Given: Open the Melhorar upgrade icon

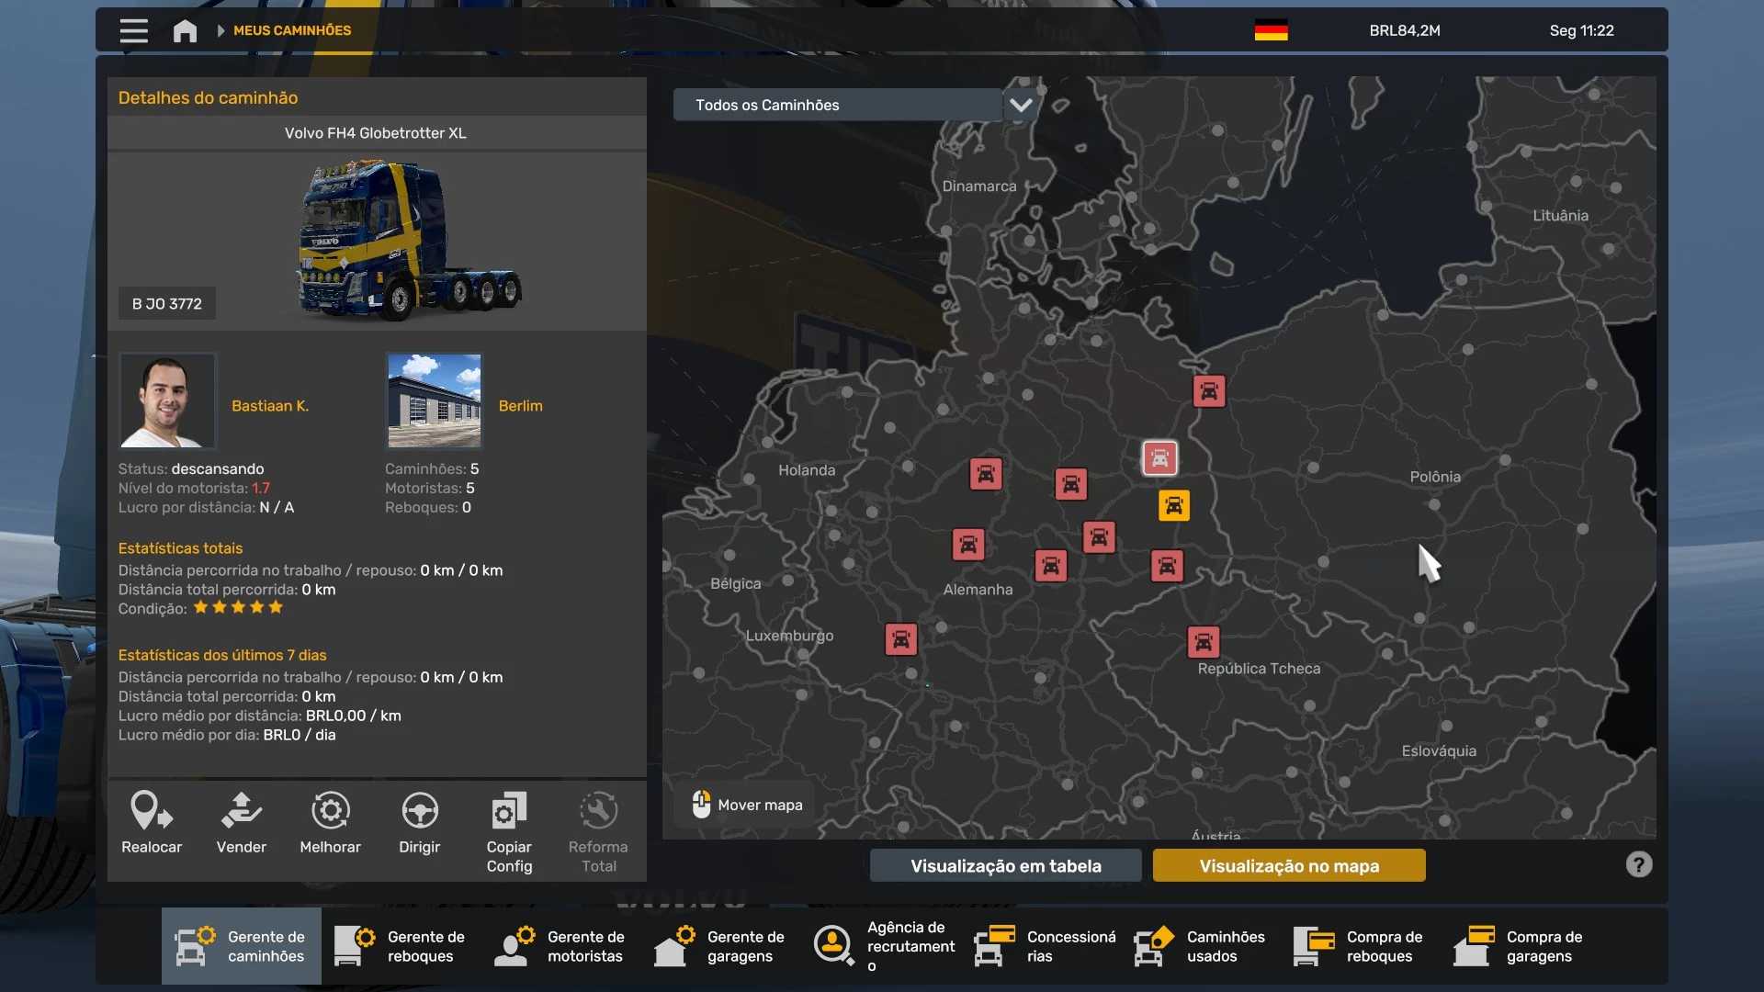Looking at the screenshot, I should [x=331, y=811].
